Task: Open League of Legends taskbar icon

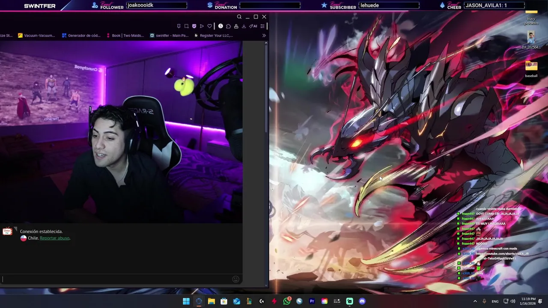Action: [249, 301]
